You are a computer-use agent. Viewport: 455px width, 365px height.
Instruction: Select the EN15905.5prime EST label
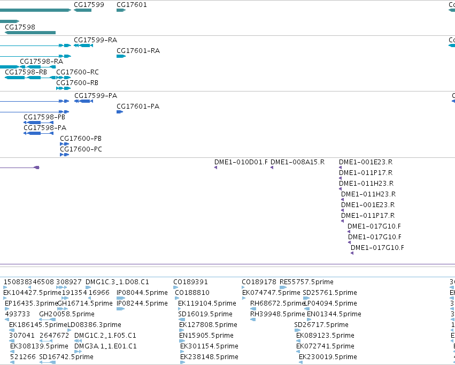(x=206, y=336)
